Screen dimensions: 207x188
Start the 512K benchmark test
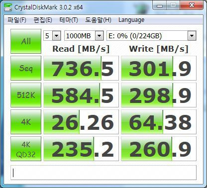(x=26, y=95)
